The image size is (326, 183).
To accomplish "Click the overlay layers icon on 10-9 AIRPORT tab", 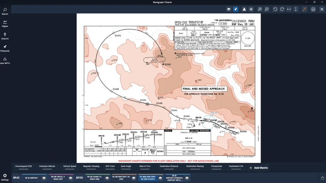I will click(x=44, y=178).
